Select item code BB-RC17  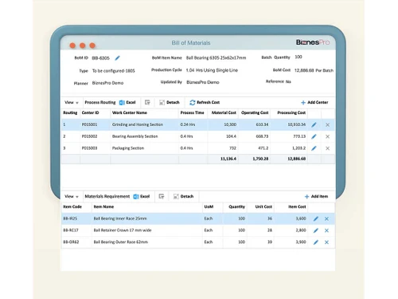71,230
